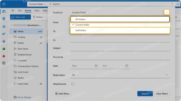Screen dimensions: 181x101
Task: Open the New mail split arrow
Action: click(x=29, y=17)
